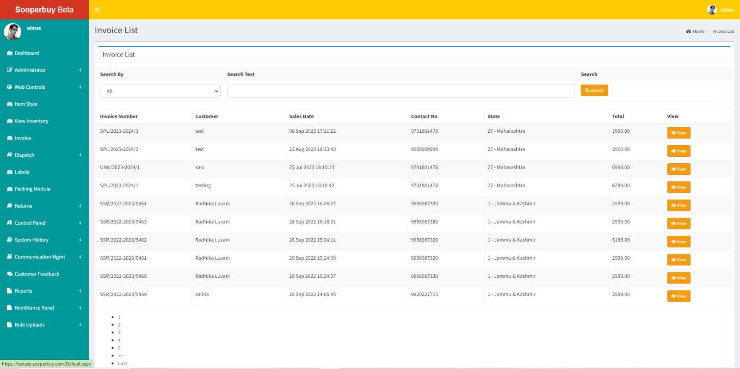This screenshot has height=369, width=740.
Task: Jump to the Last page link
Action: (x=123, y=363)
